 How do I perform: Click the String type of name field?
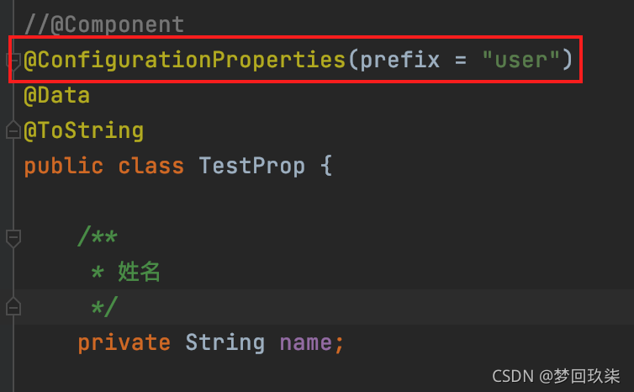[225, 342]
